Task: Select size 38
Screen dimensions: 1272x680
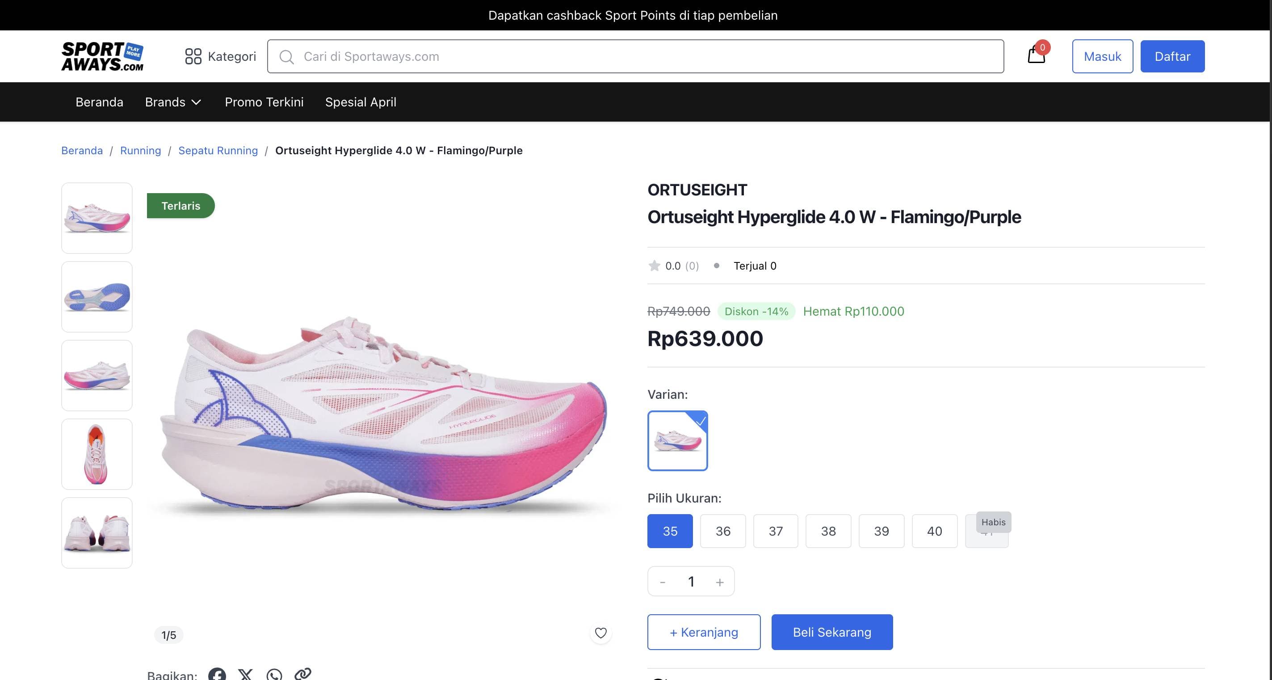Action: 829,531
